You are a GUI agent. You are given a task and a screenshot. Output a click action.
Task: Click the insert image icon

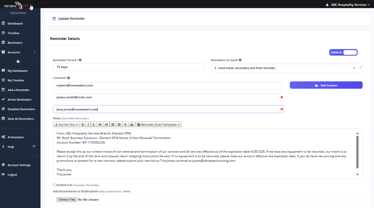pos(131,125)
